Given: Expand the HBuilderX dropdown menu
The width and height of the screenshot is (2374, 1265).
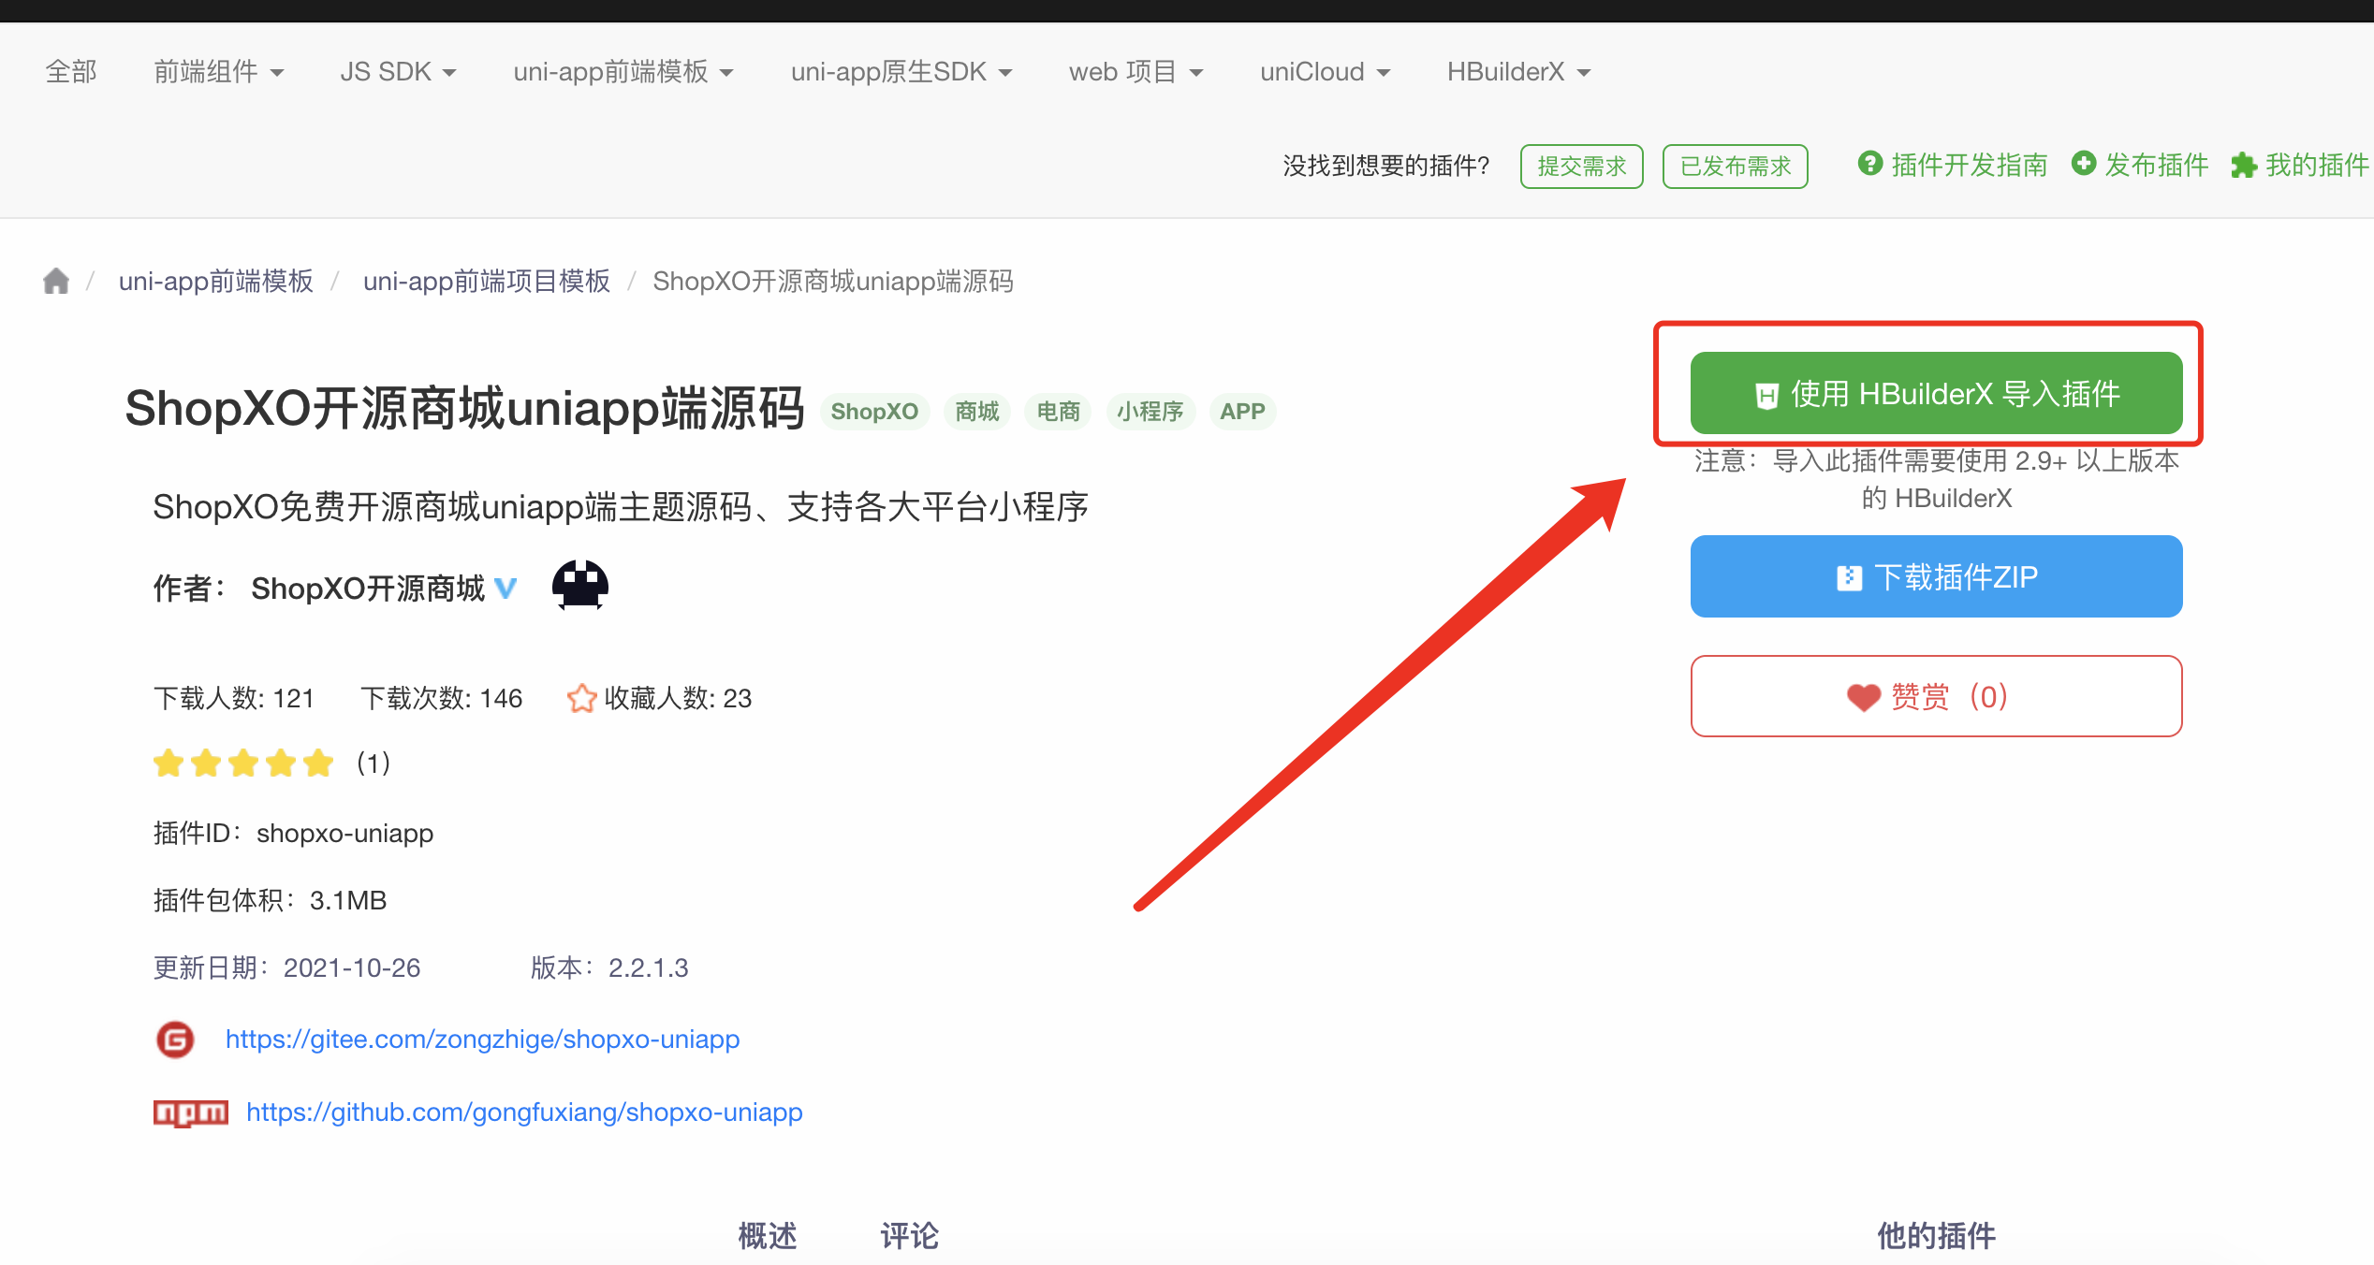Looking at the screenshot, I should pos(1518,72).
